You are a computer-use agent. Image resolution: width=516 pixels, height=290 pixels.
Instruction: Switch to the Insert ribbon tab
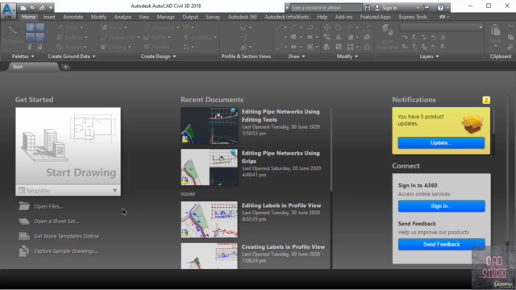[49, 17]
